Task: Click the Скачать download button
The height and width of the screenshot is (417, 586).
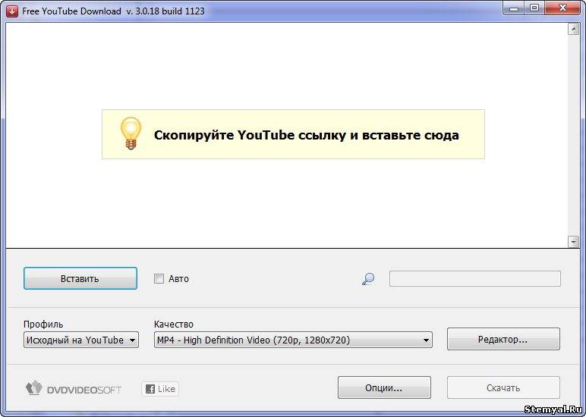Action: click(x=503, y=388)
